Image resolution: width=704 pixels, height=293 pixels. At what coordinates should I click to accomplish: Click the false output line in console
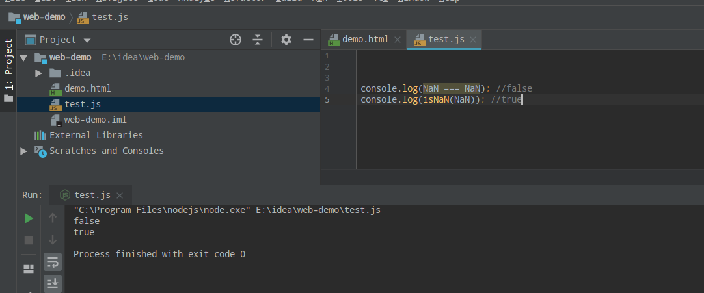click(x=87, y=221)
